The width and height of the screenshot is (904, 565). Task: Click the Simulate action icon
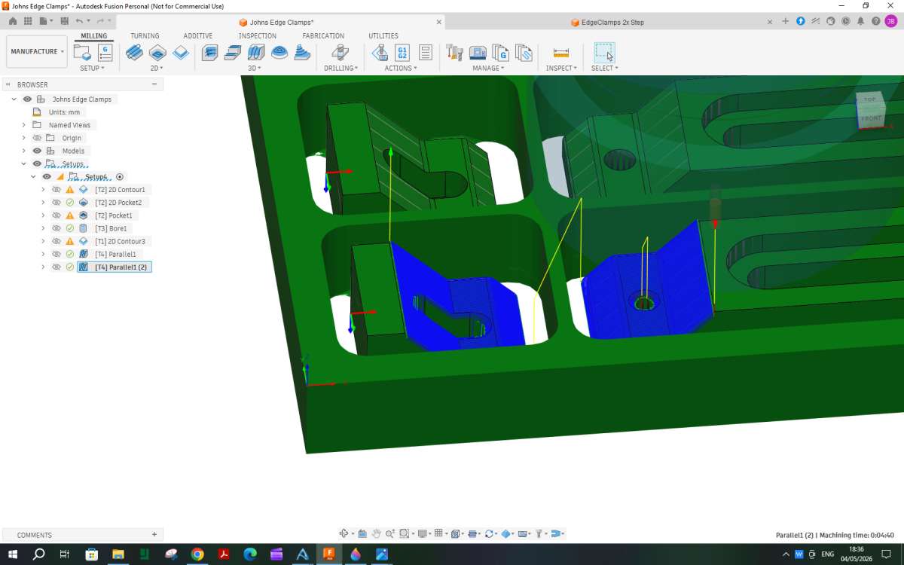(x=380, y=53)
